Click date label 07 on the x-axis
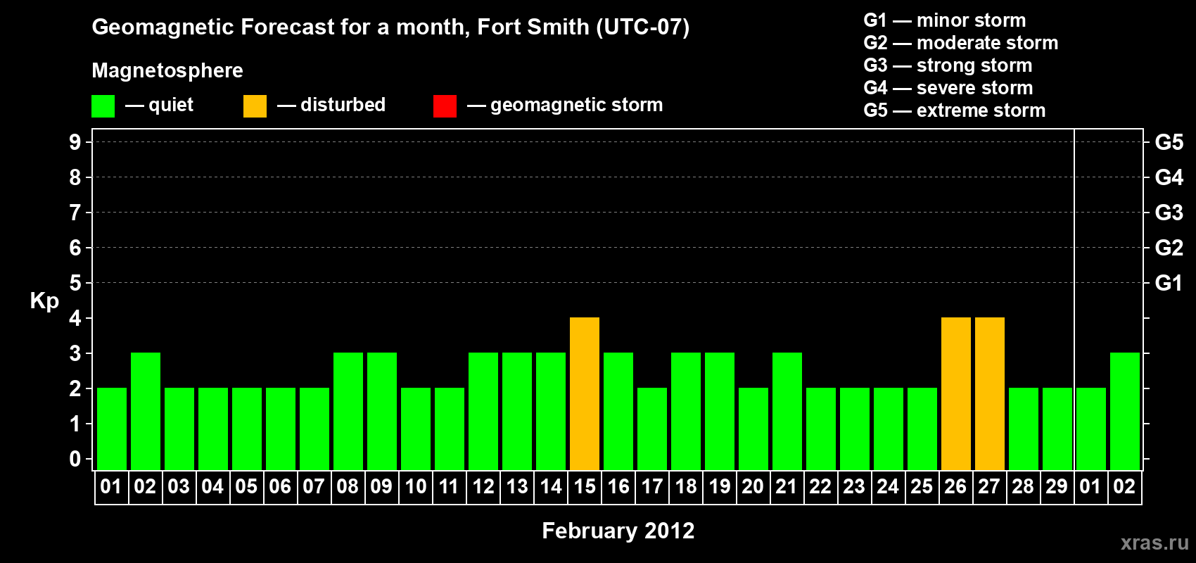The width and height of the screenshot is (1196, 563). [314, 487]
